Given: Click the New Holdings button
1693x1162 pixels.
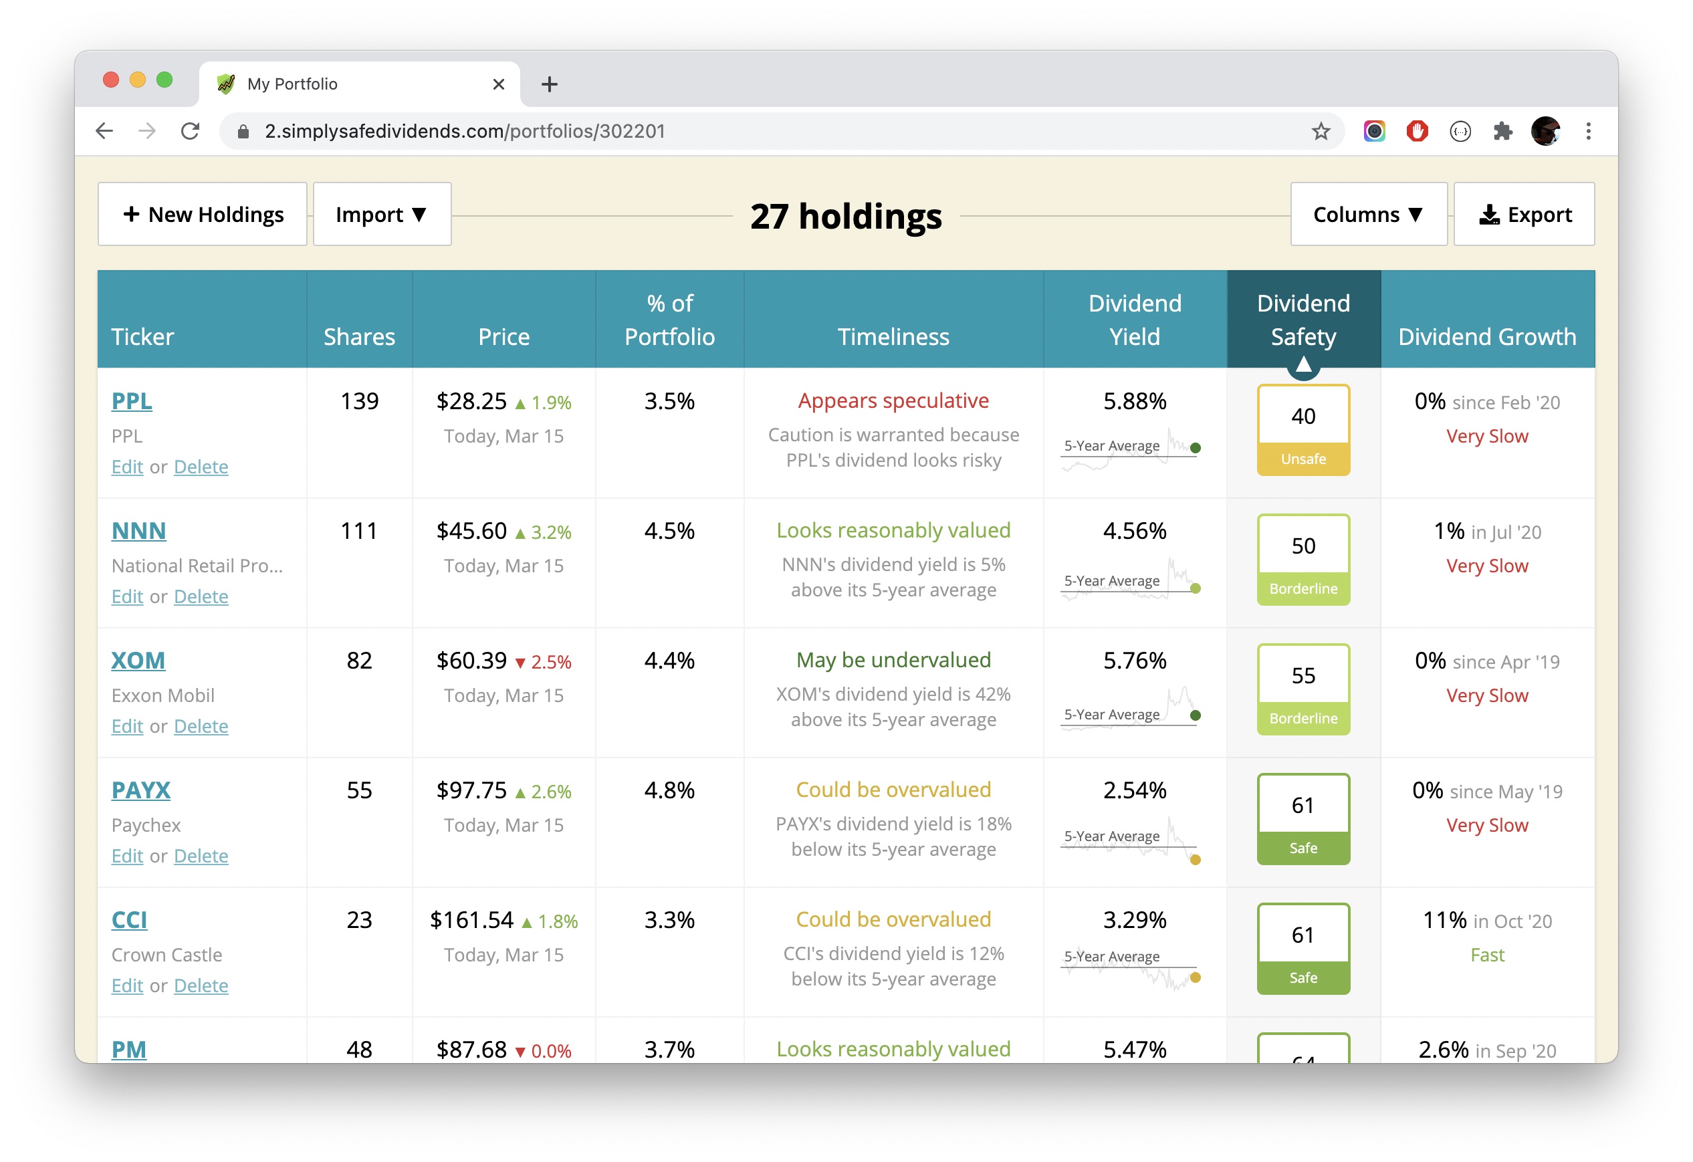Looking at the screenshot, I should click(x=203, y=214).
